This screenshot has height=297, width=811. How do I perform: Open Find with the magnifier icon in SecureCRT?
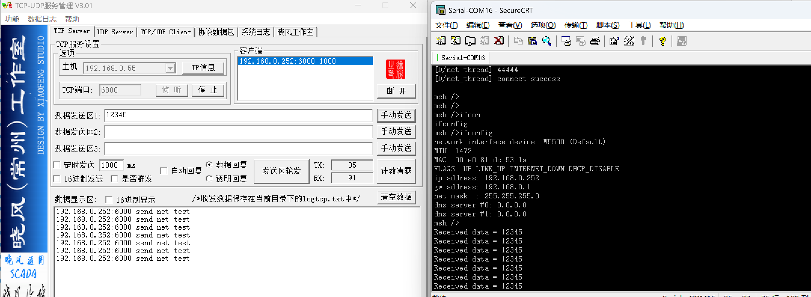[x=547, y=41]
